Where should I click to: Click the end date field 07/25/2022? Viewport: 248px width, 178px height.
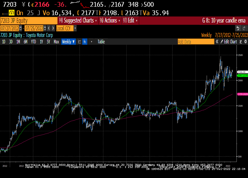[34, 28]
